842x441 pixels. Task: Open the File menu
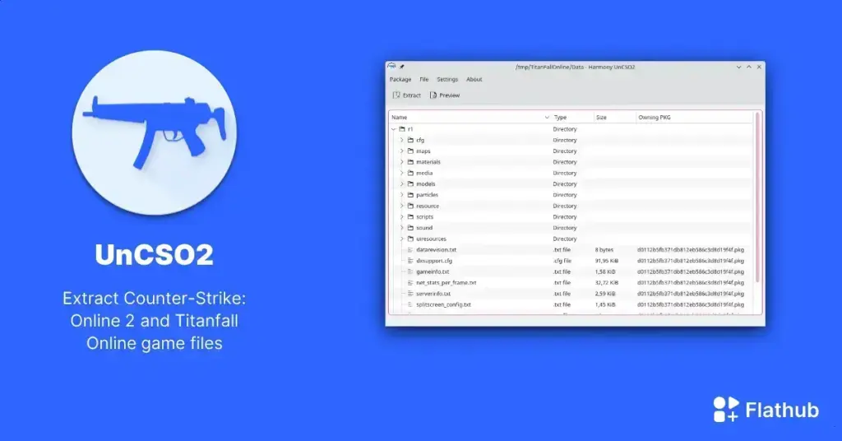click(423, 80)
